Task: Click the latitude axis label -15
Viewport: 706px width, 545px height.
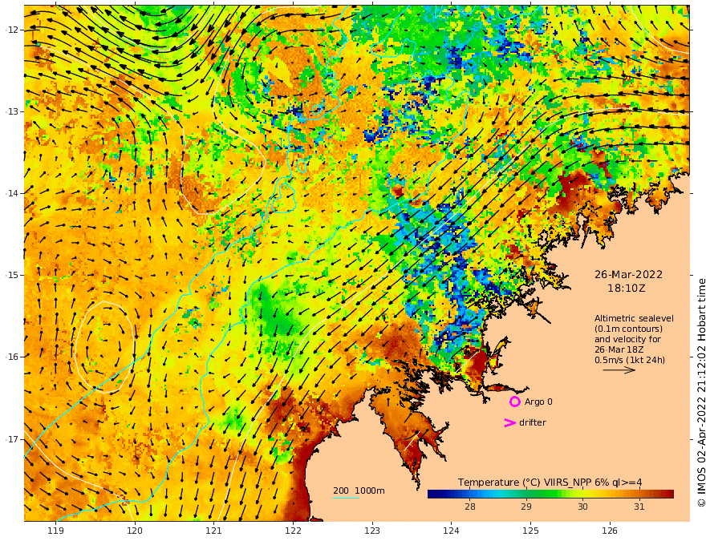Action: click(x=12, y=275)
